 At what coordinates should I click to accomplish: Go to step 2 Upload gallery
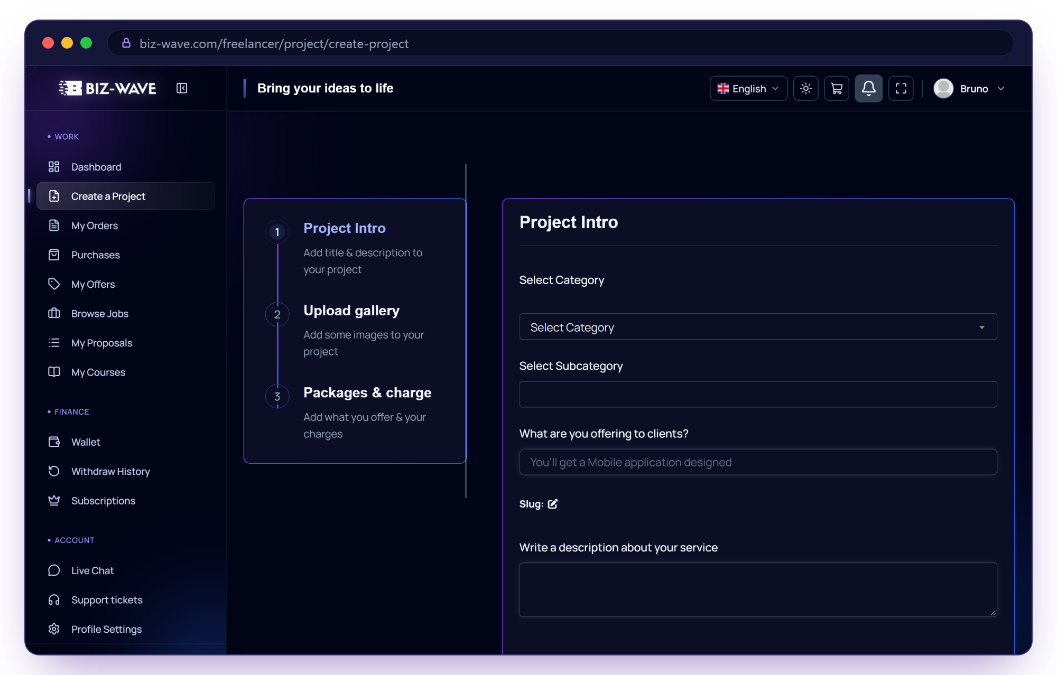point(351,311)
